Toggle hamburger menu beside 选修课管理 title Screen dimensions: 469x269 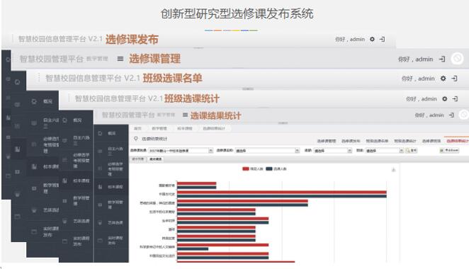pos(120,59)
